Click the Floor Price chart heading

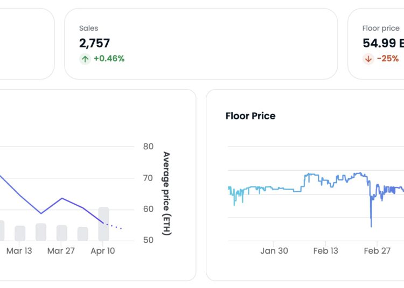point(250,116)
